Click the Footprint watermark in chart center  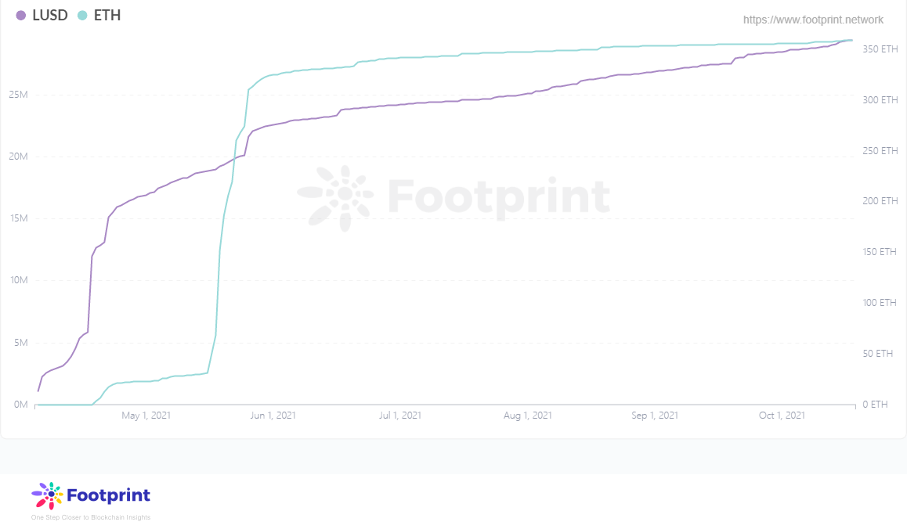(x=453, y=196)
